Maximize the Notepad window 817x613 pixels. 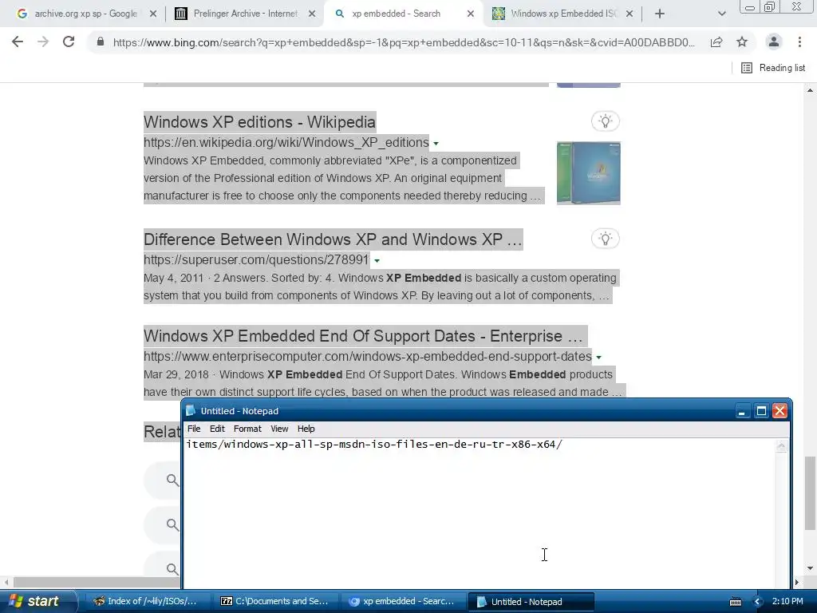click(x=760, y=411)
